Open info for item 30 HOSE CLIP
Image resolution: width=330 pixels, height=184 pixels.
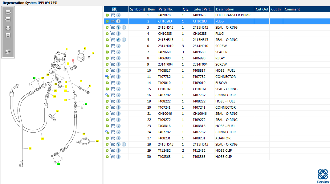(118, 157)
